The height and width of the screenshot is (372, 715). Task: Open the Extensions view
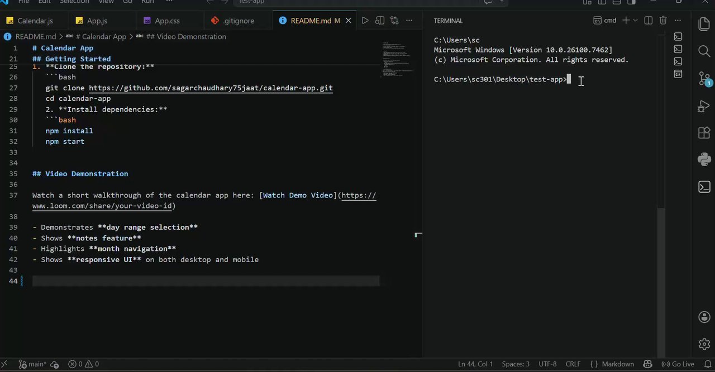pyautogui.click(x=704, y=133)
